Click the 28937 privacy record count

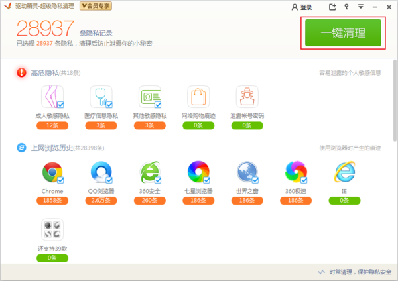45,28
